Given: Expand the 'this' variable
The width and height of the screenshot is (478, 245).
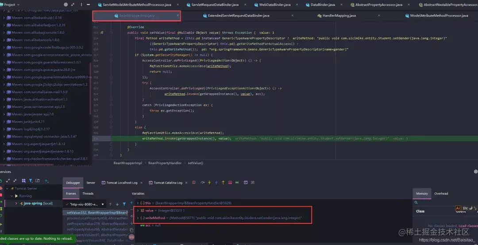Looking at the screenshot, I should pyautogui.click(x=138, y=203).
